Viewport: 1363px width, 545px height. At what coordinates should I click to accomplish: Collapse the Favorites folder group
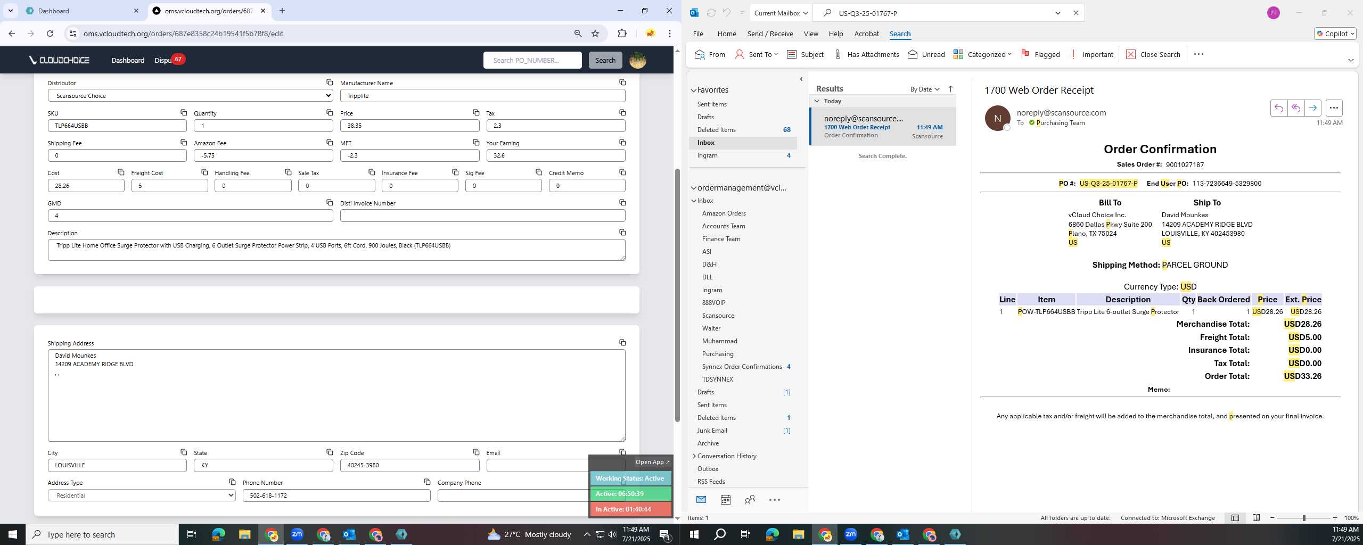[x=694, y=90]
